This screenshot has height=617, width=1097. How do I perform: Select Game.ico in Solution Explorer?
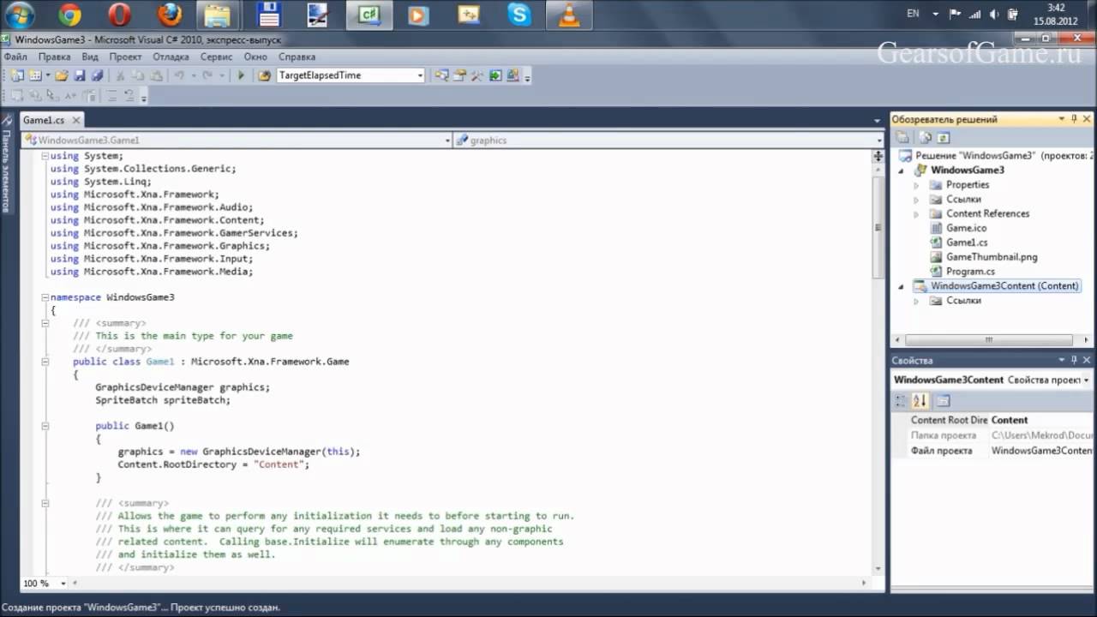point(966,228)
